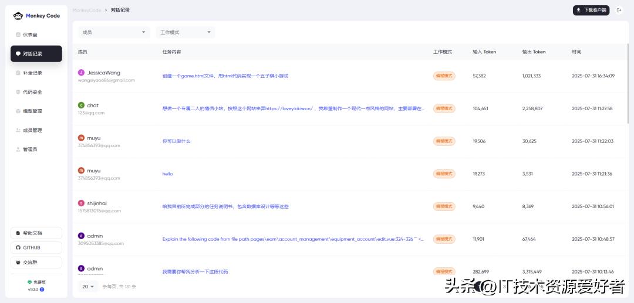Open the 成员 filter dropdown
634x303 pixels.
tap(113, 32)
